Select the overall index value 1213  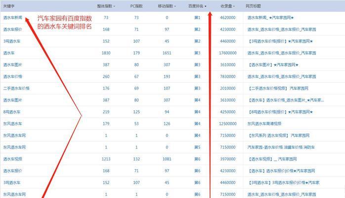point(106,159)
